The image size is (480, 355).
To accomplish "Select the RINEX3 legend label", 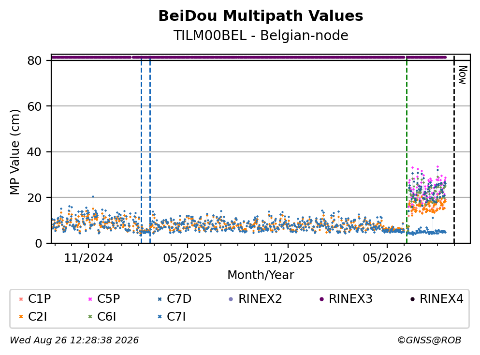I will tap(350, 298).
